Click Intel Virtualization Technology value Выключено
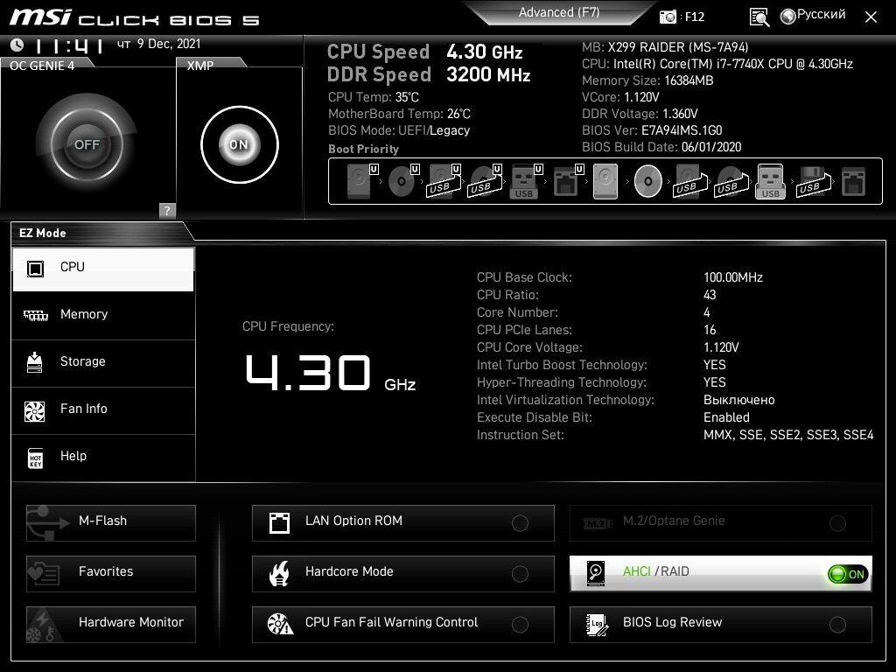Image resolution: width=896 pixels, height=672 pixels. 738,400
